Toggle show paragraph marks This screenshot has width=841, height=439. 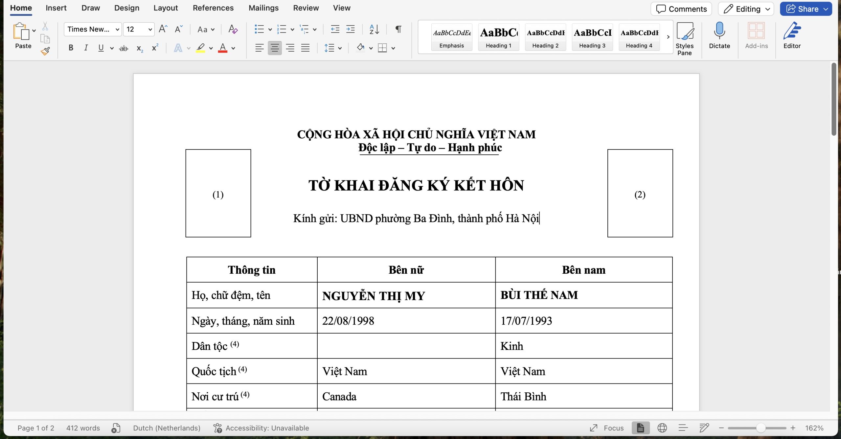[398, 29]
